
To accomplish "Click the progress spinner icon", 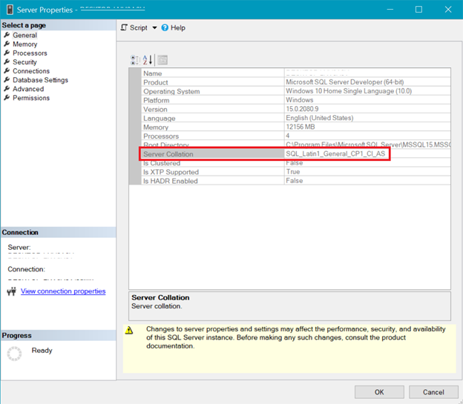I will click(x=14, y=354).
